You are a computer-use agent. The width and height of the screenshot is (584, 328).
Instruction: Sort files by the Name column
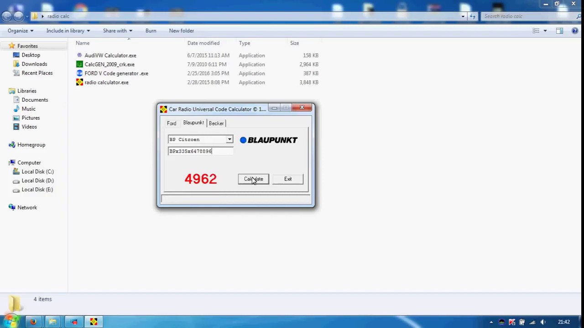click(83, 43)
